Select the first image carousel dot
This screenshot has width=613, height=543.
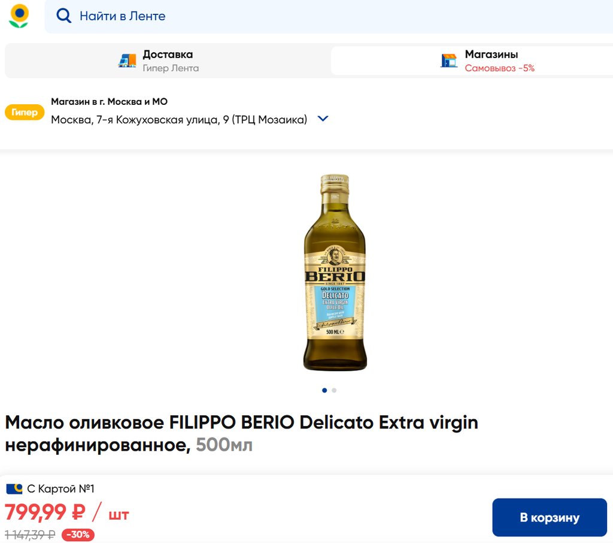[324, 390]
